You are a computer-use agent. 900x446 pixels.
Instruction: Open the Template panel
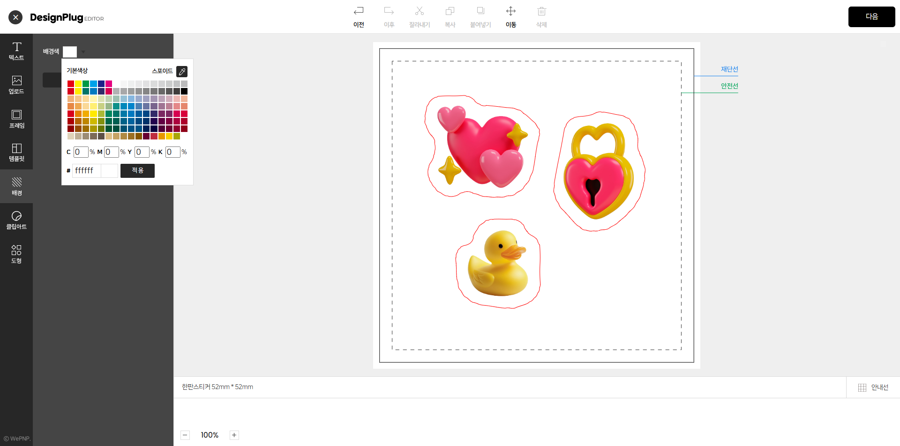[16, 153]
